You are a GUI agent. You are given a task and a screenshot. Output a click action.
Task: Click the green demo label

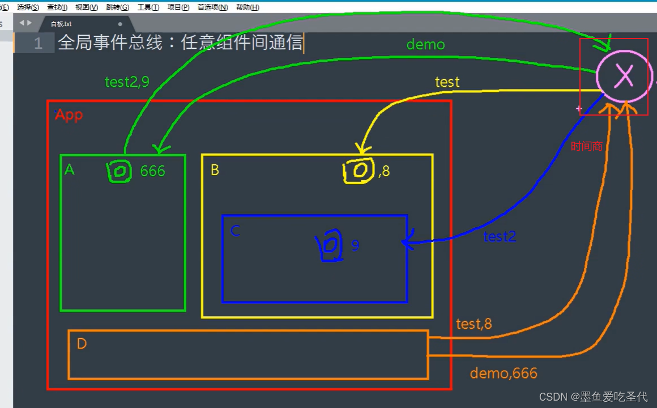[x=425, y=44]
